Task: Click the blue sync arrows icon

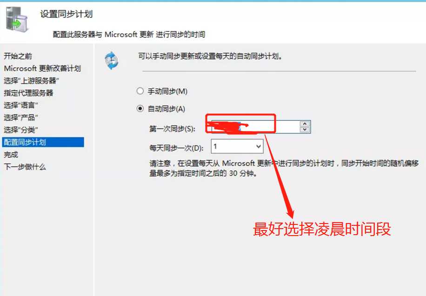Action: (x=112, y=60)
